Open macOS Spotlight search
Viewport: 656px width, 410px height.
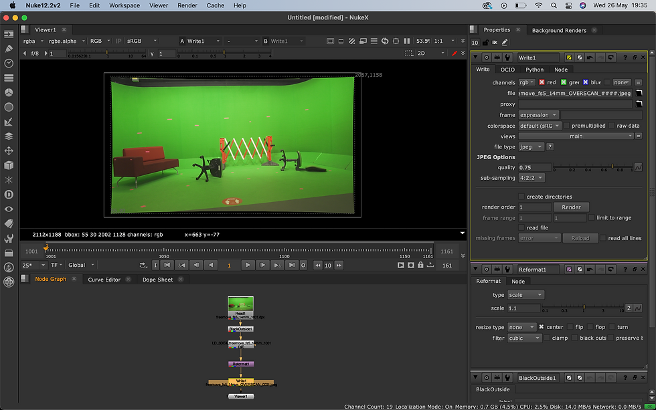coord(554,5)
